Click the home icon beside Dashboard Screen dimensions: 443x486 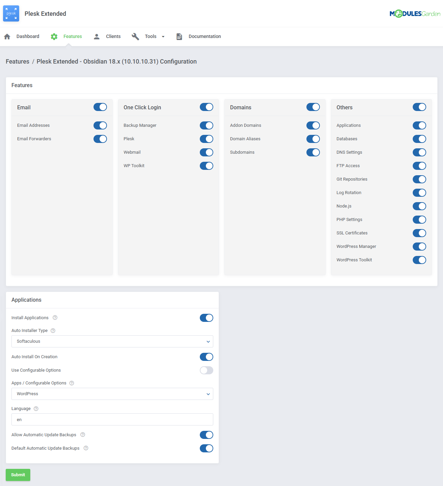point(7,36)
